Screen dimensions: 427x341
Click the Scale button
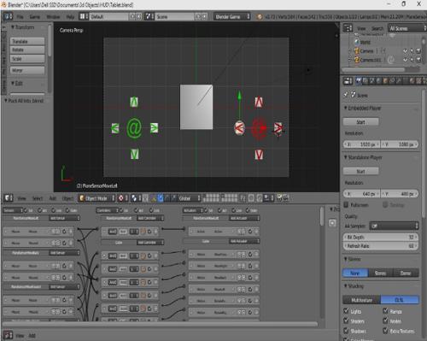(27, 59)
